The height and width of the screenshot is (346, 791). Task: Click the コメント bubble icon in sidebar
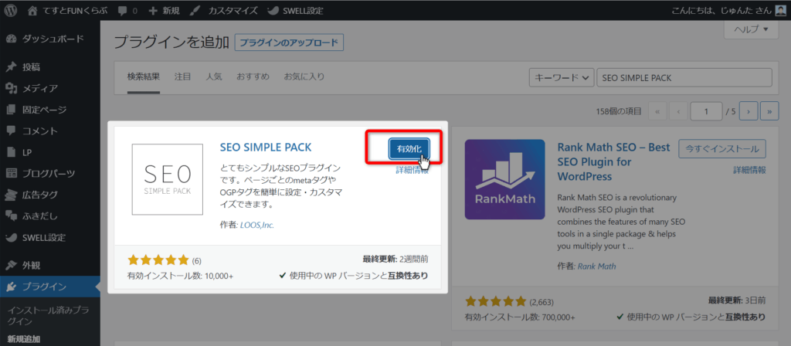tap(11, 131)
